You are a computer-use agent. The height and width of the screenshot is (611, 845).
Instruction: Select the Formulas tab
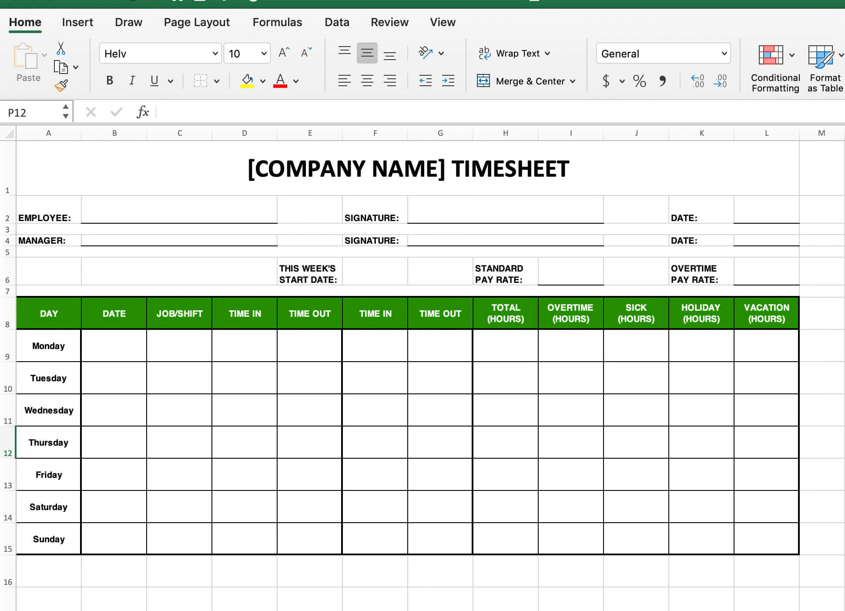[x=276, y=22]
